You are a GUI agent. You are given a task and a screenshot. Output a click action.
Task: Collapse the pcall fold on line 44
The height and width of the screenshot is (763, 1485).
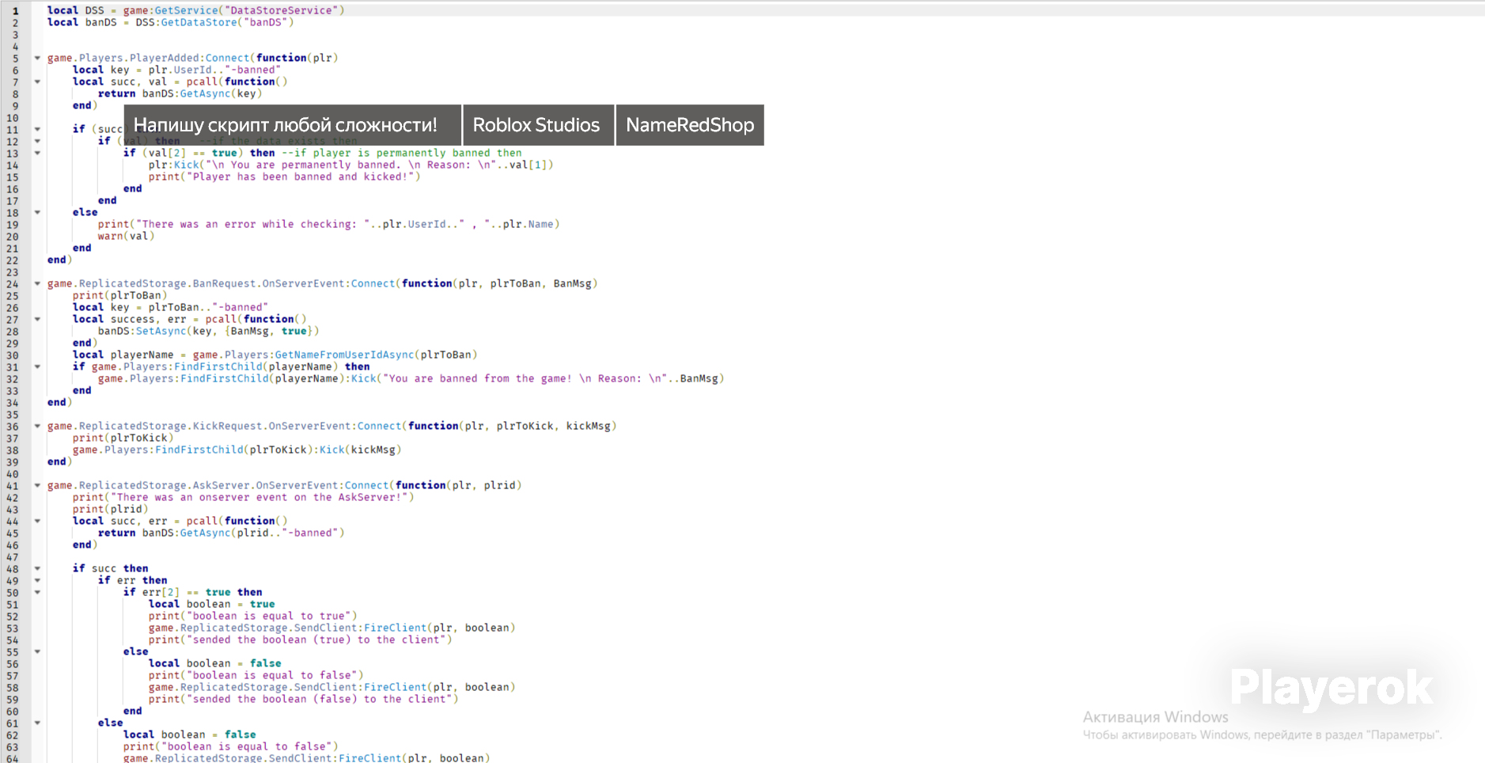[37, 521]
